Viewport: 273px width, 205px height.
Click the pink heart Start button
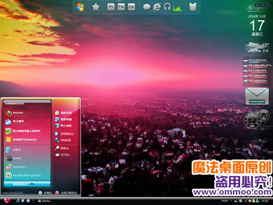[7, 201]
